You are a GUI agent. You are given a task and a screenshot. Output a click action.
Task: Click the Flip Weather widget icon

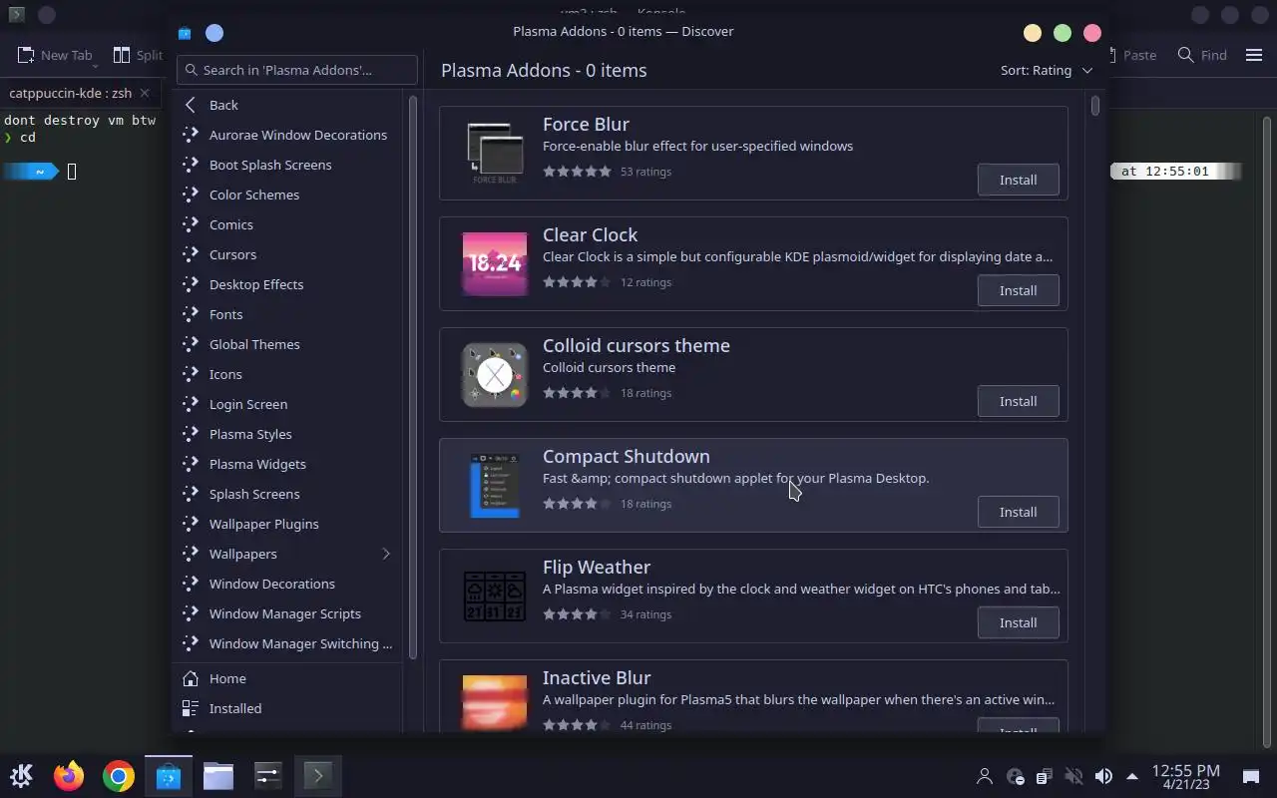click(x=495, y=596)
